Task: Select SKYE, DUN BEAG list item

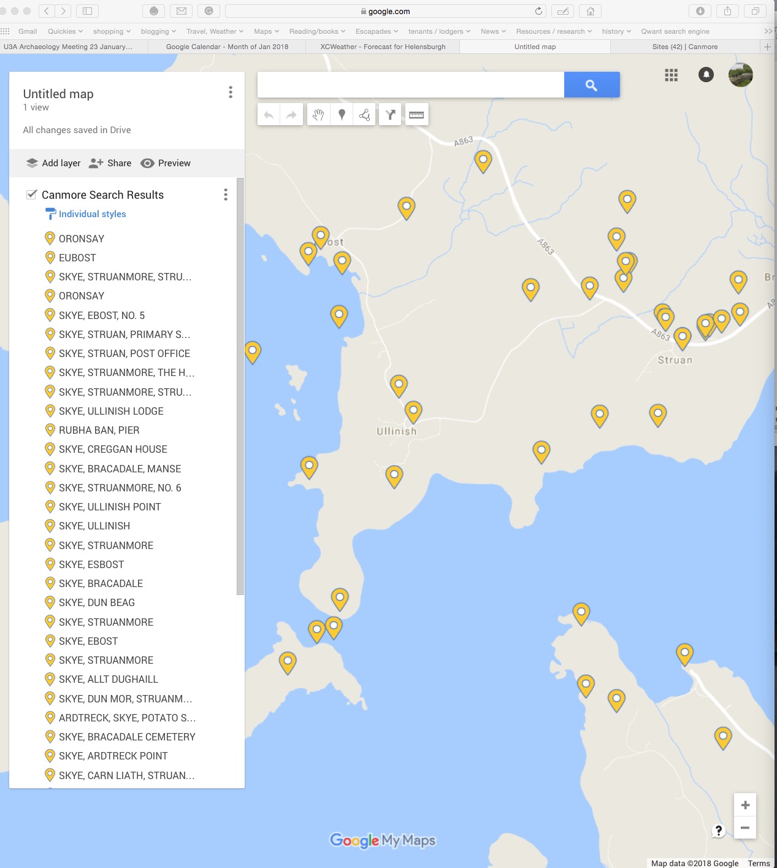Action: [x=96, y=602]
